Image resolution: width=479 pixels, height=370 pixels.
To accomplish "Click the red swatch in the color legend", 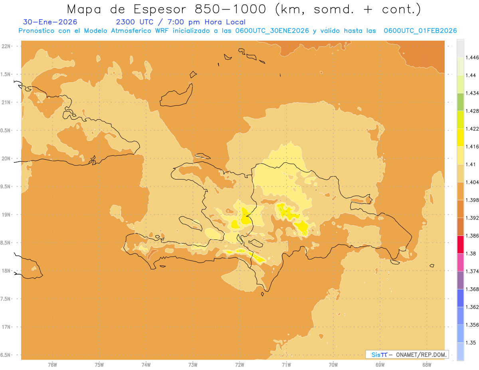I will pyautogui.click(x=460, y=244).
